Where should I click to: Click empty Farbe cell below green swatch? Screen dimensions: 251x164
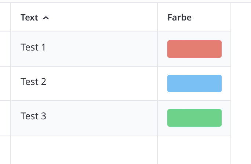[194, 149]
